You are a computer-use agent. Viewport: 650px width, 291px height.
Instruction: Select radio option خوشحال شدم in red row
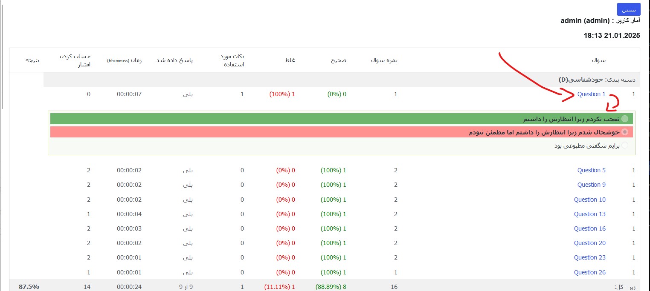pos(625,132)
